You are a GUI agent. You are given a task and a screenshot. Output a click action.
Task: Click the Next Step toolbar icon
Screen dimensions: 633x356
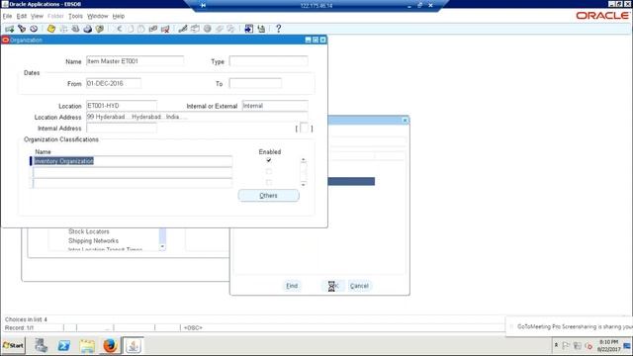(63, 29)
